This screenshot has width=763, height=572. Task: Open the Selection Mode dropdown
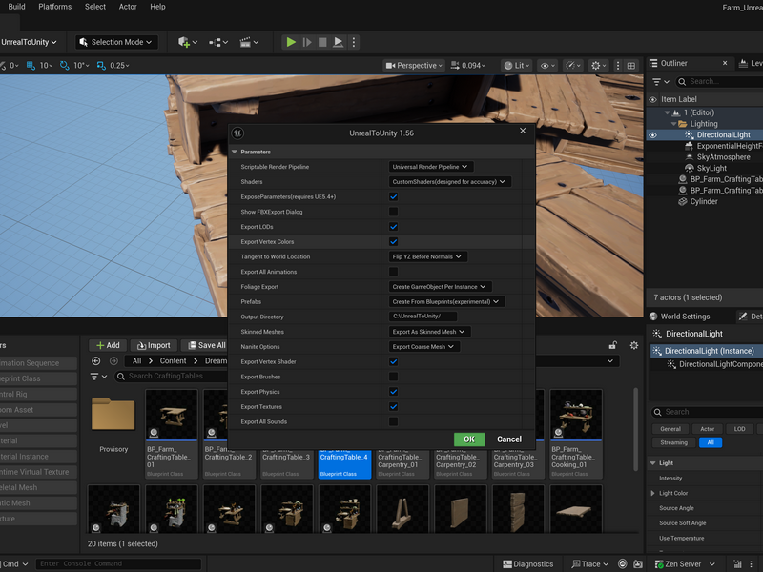point(116,42)
